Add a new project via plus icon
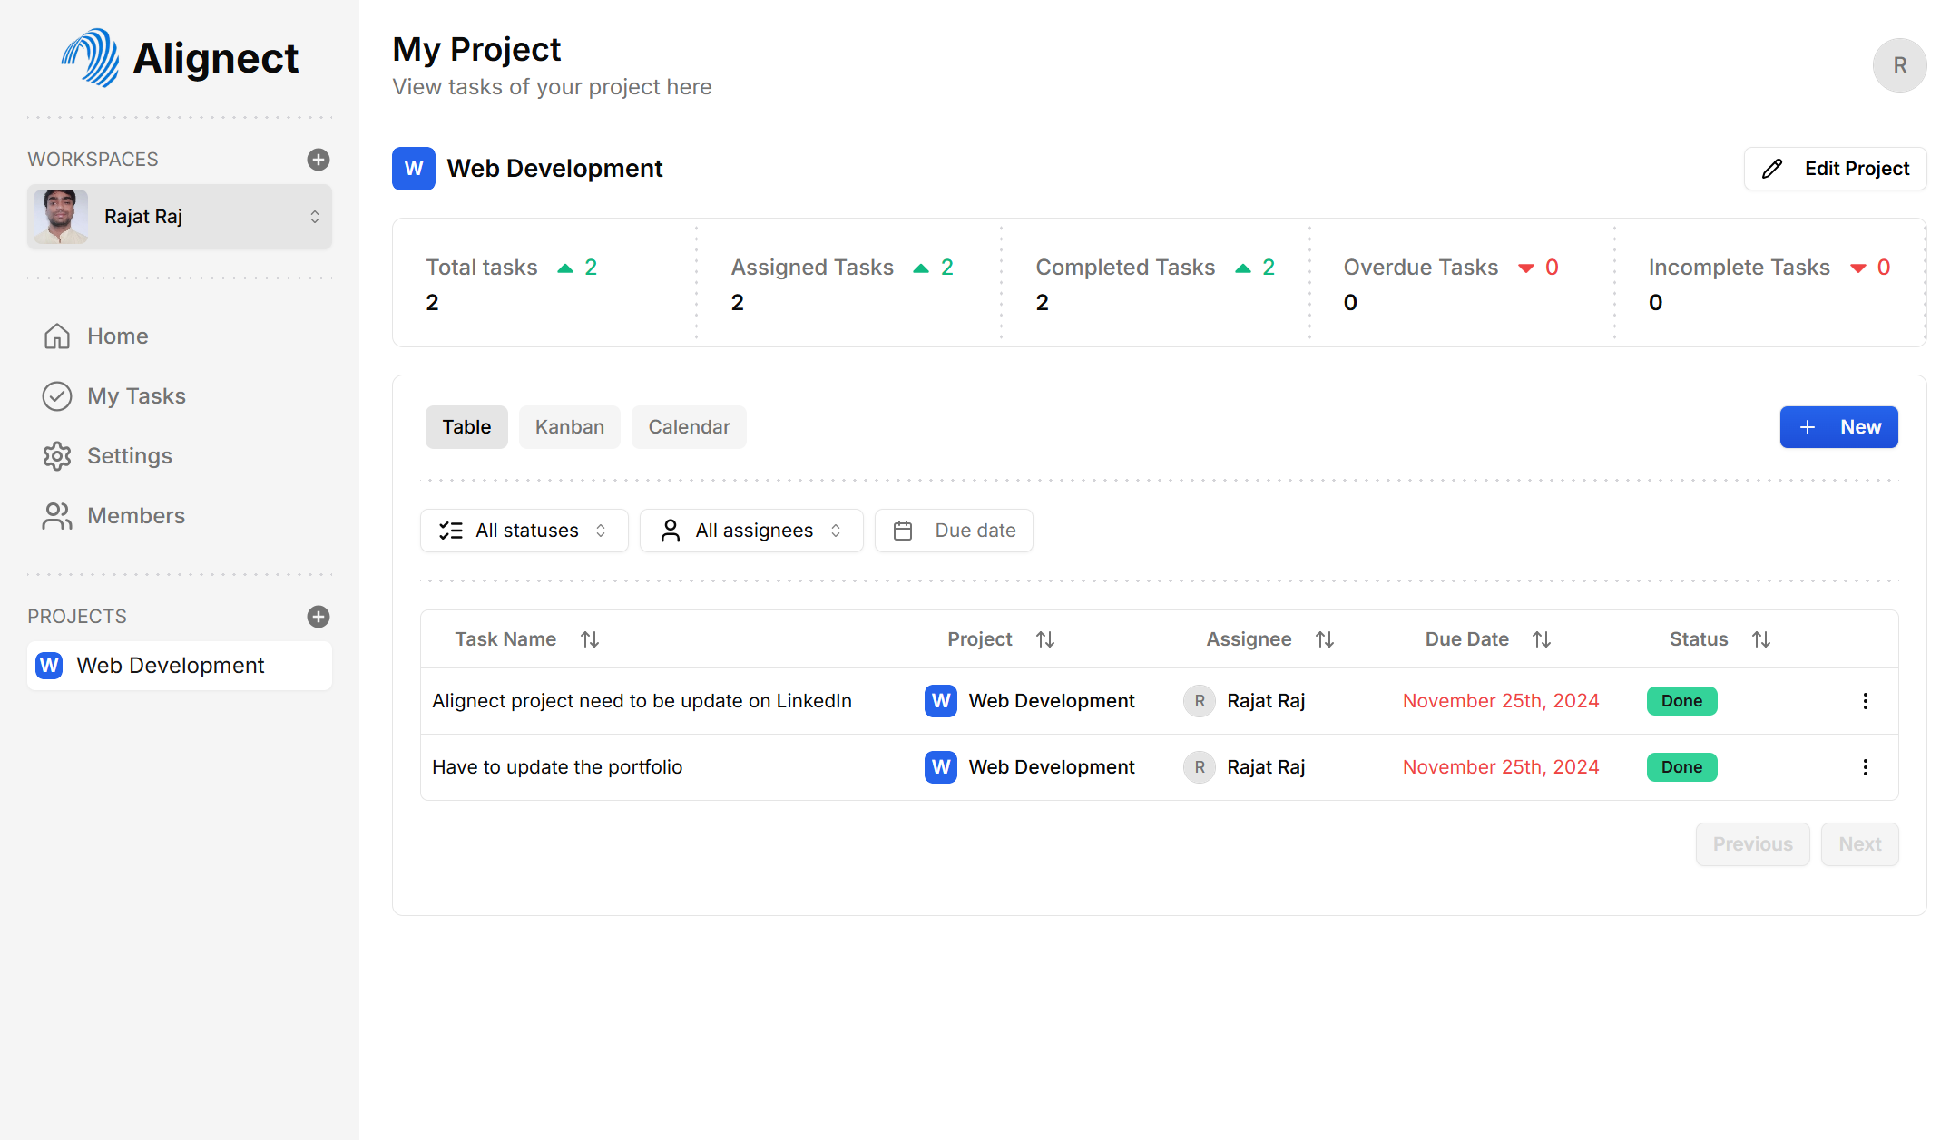1960x1140 pixels. (318, 617)
